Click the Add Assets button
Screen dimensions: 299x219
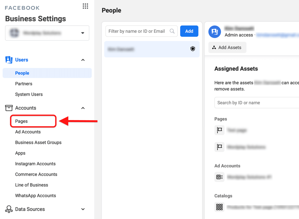(x=227, y=47)
